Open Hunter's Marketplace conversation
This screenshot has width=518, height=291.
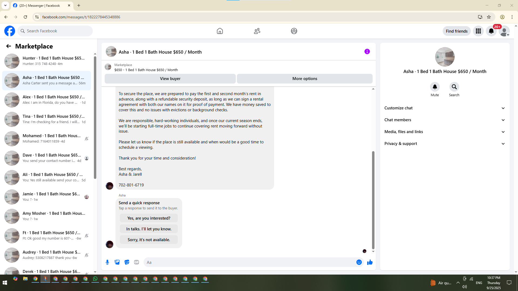[x=47, y=61]
